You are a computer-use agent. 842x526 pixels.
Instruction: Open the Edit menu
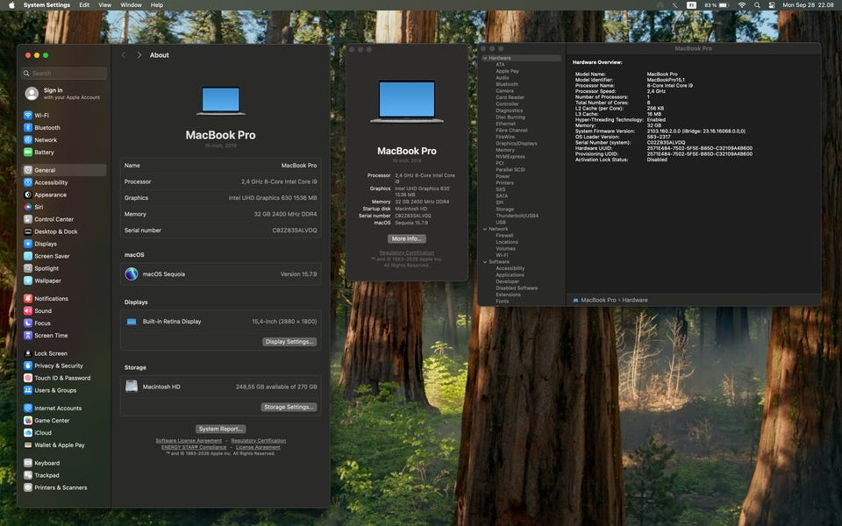click(84, 5)
